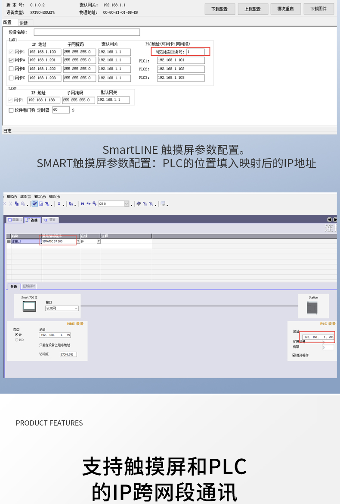Click the window layout icon at toolbar end
340x504 pixels.
163,204
